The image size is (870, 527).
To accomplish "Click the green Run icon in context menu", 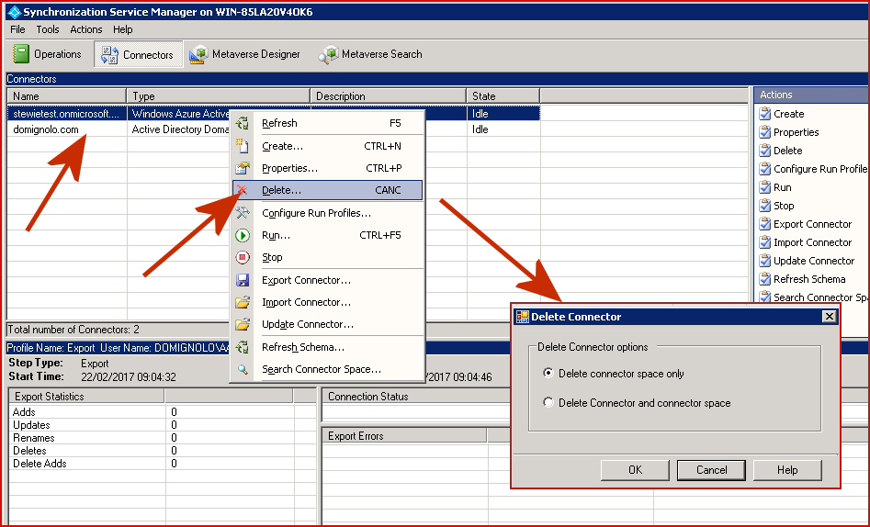I will tap(243, 235).
